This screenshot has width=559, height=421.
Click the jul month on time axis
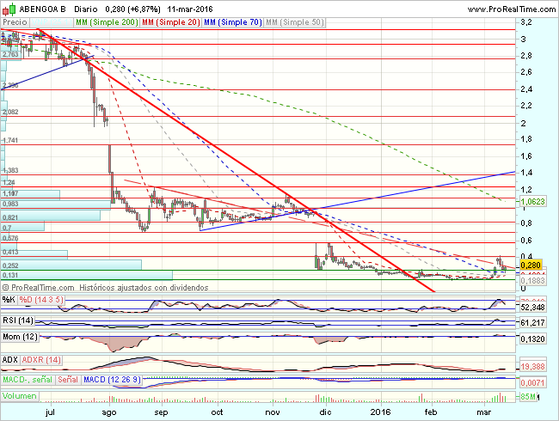click(50, 412)
